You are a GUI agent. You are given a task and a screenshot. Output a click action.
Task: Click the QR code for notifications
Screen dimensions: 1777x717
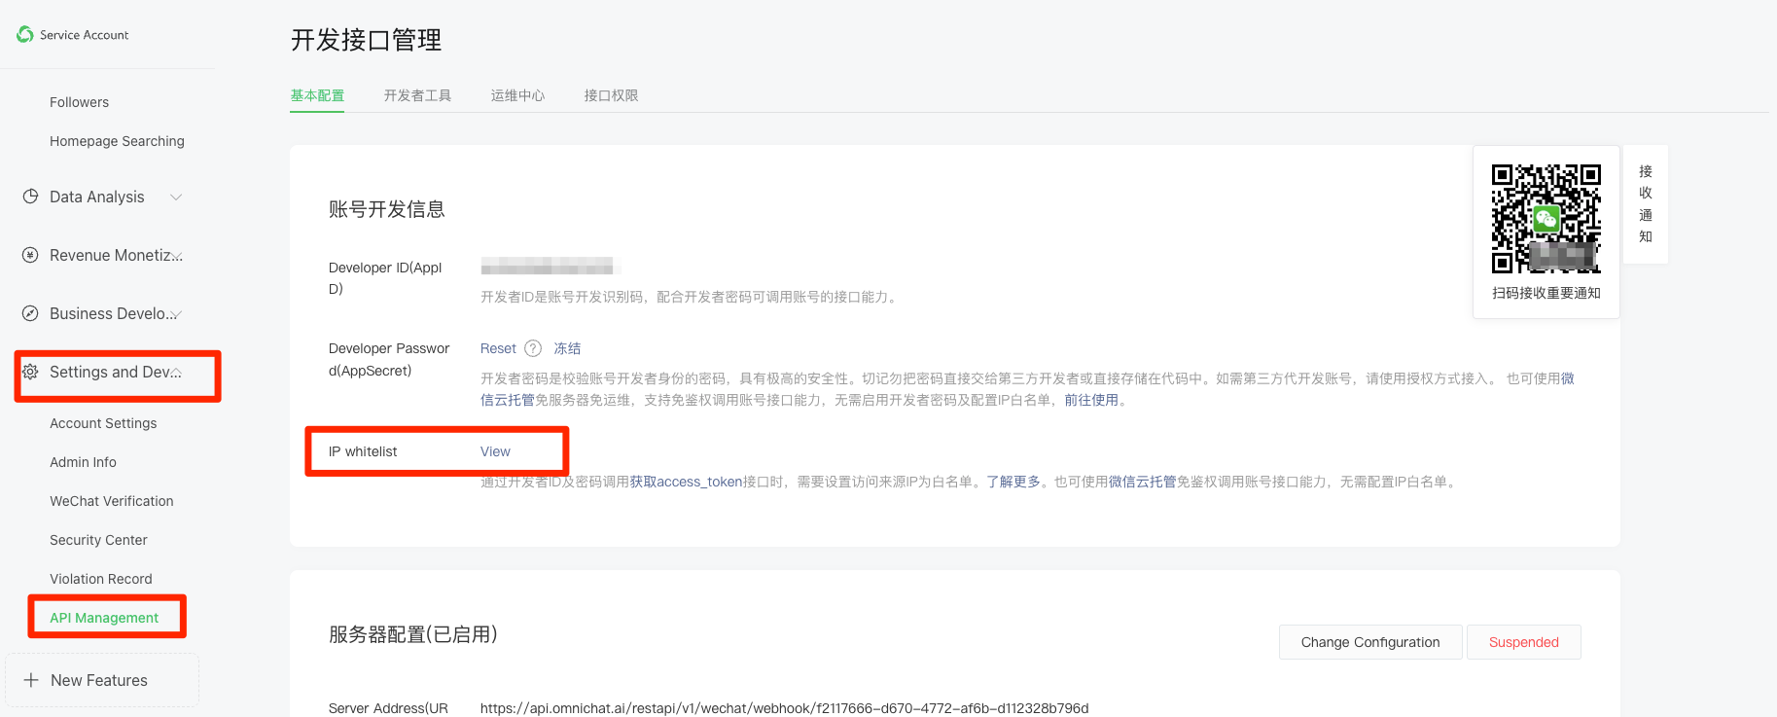point(1546,219)
